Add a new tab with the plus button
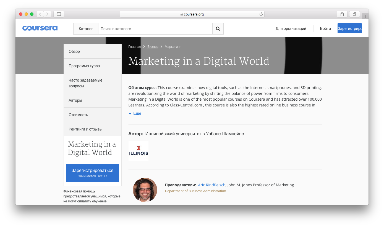384x227 pixels. coord(365,16)
